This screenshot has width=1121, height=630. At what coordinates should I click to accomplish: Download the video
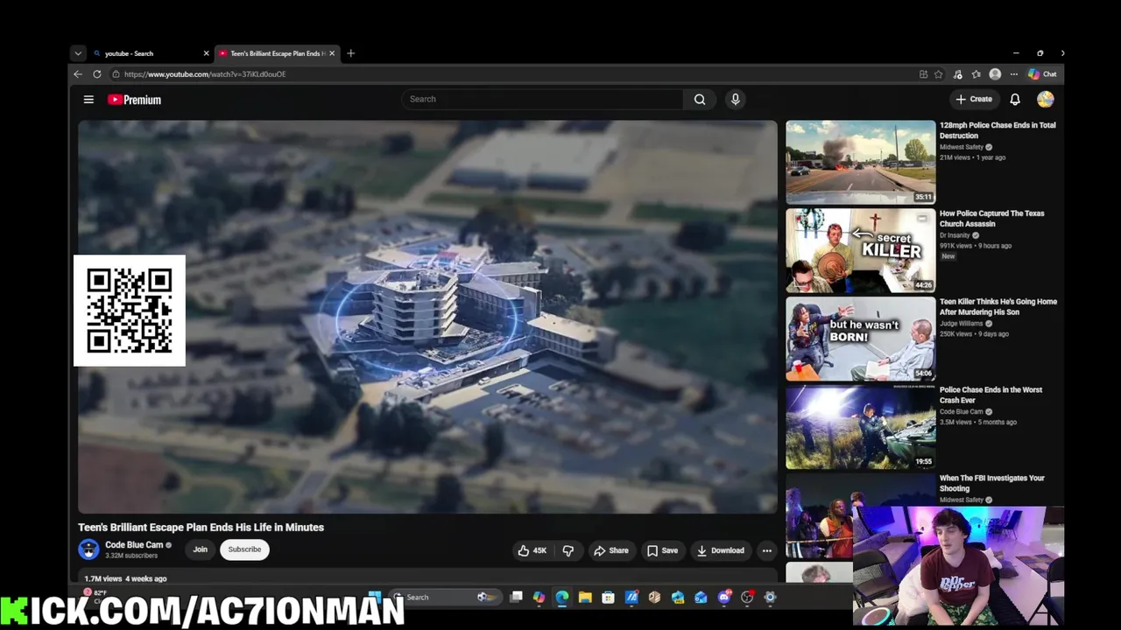[x=721, y=550]
